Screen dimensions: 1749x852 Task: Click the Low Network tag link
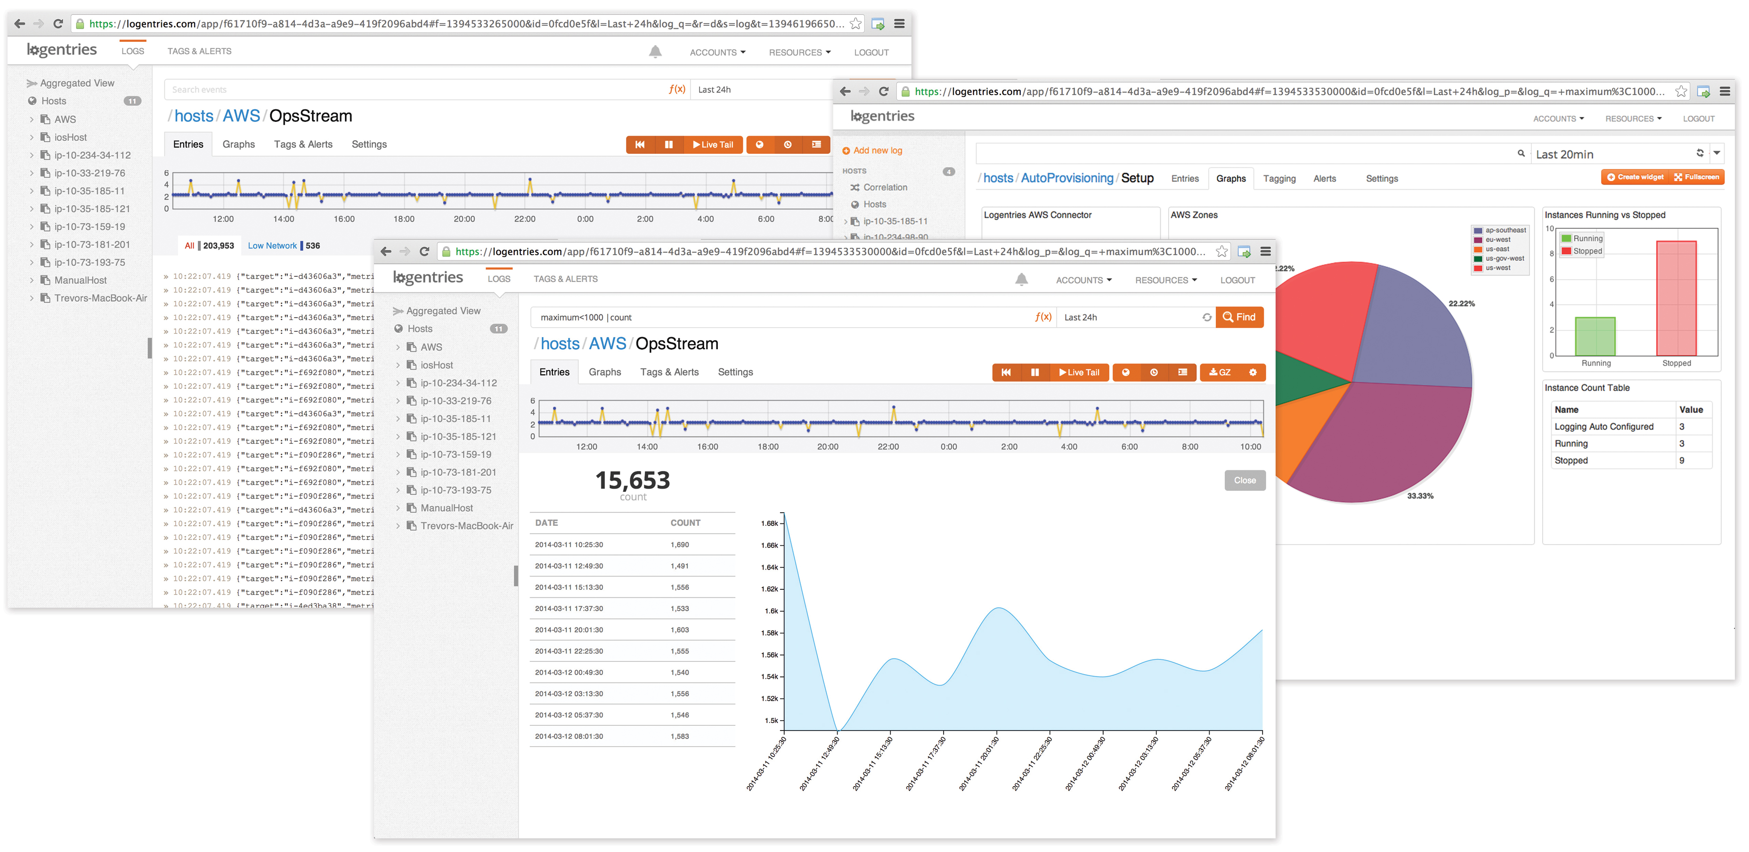272,246
